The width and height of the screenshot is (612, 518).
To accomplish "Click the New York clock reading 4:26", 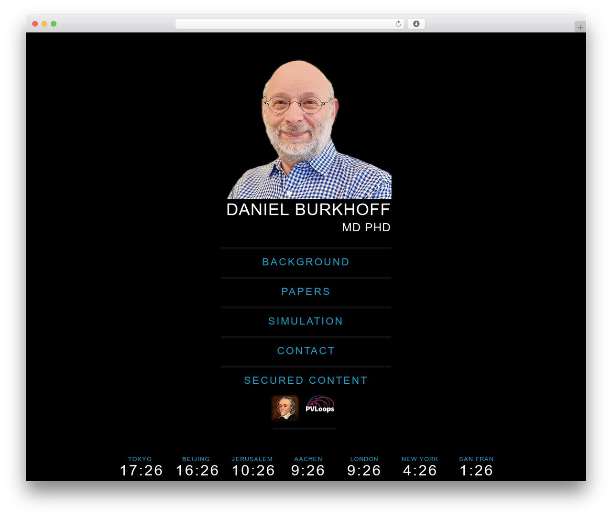I will (420, 470).
